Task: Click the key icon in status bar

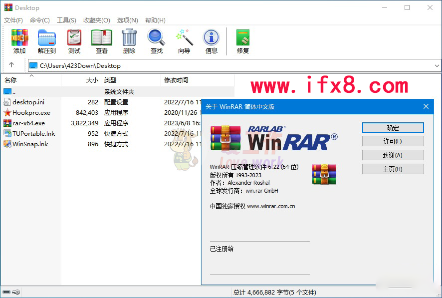Action: click(16, 292)
